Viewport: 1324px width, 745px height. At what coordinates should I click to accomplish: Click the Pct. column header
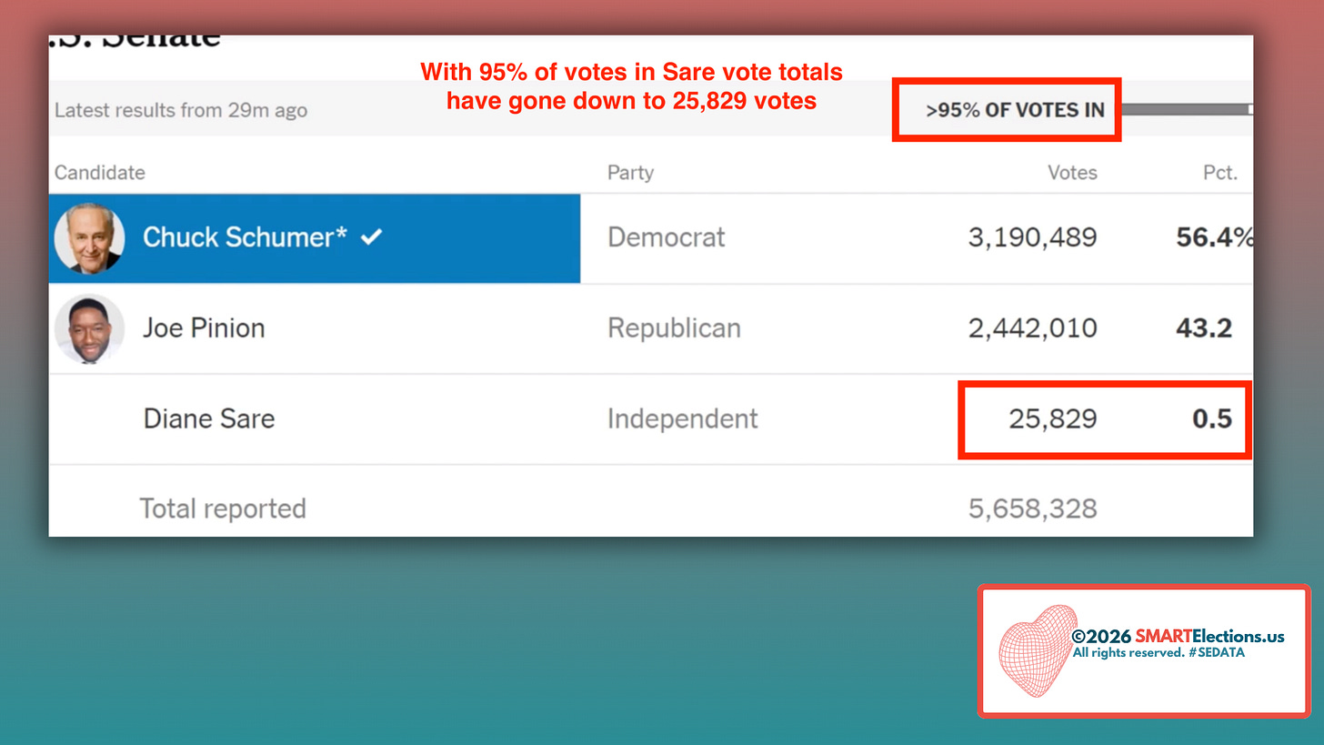(1219, 173)
